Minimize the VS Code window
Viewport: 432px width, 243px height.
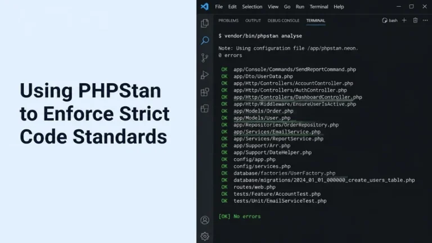pyautogui.click(x=399, y=7)
